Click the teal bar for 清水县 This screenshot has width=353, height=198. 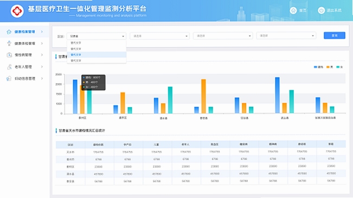(170, 100)
